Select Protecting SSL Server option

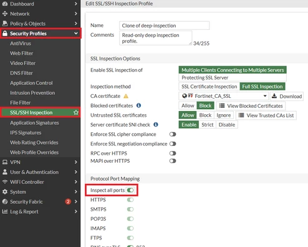(x=233, y=77)
